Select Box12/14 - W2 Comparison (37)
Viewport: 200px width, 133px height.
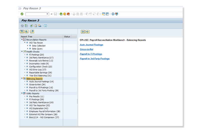click(44, 117)
